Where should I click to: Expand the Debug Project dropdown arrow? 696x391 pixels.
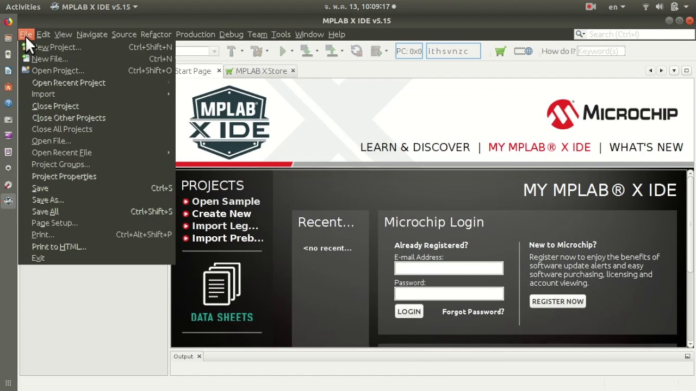pos(386,51)
